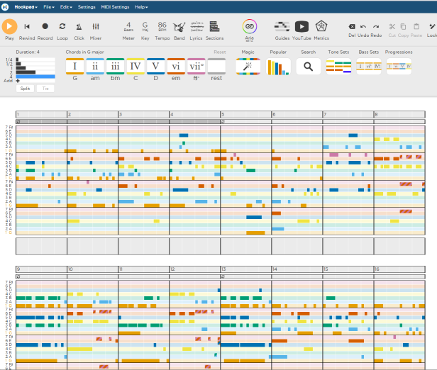Screen dimensions: 437x370
Task: Open the Bass Sets palette
Action: click(x=369, y=66)
